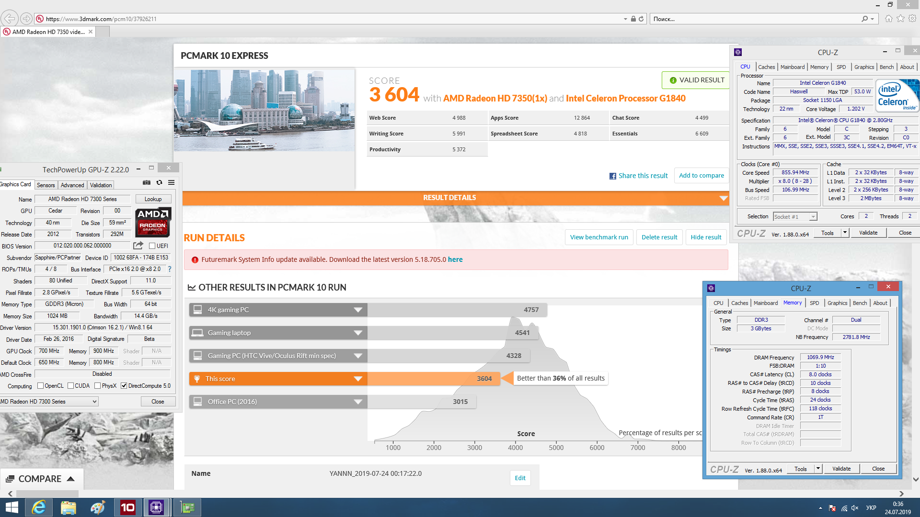
Task: Toggle the DirectCompute 5.0 checkbox
Action: pos(124,386)
